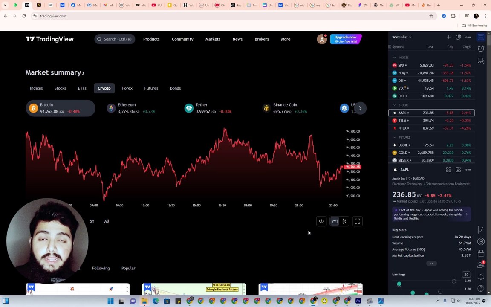Select the GOLD row in watchlist
Image resolution: width=491 pixels, height=307 pixels.
coord(431,153)
